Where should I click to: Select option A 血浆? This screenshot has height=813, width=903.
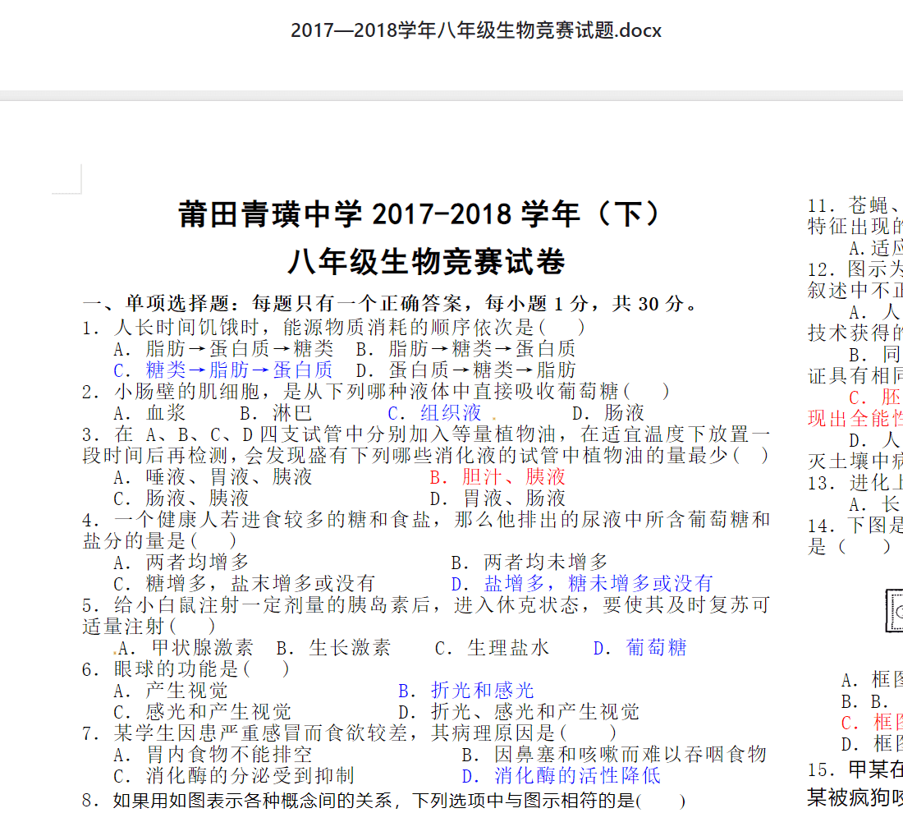[149, 412]
